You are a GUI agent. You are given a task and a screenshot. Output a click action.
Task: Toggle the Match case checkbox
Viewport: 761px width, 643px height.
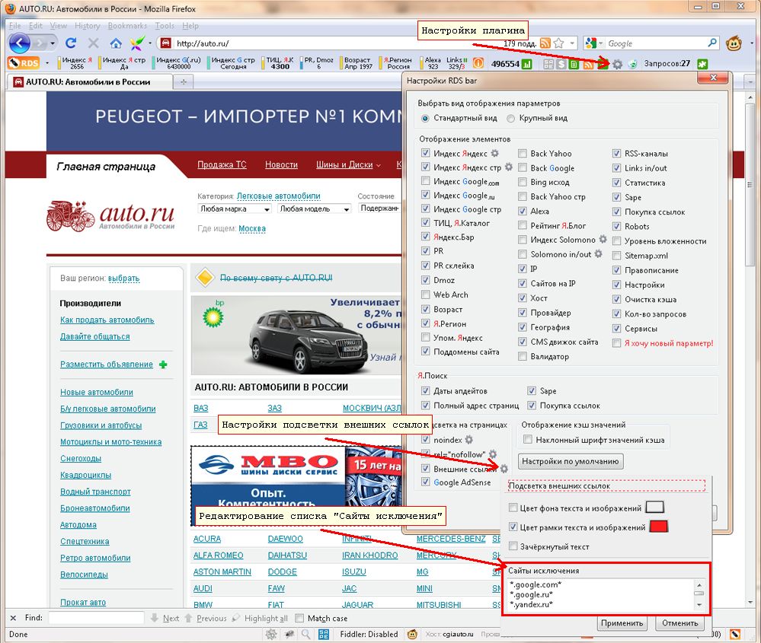(299, 618)
